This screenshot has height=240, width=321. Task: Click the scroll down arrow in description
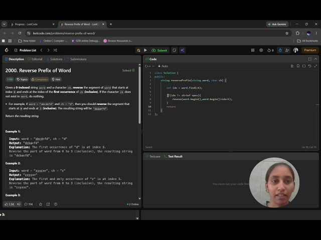(139, 198)
